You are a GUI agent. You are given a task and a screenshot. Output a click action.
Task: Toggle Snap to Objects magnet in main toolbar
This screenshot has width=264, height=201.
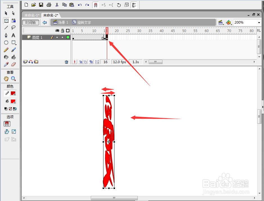(x=96, y=5)
